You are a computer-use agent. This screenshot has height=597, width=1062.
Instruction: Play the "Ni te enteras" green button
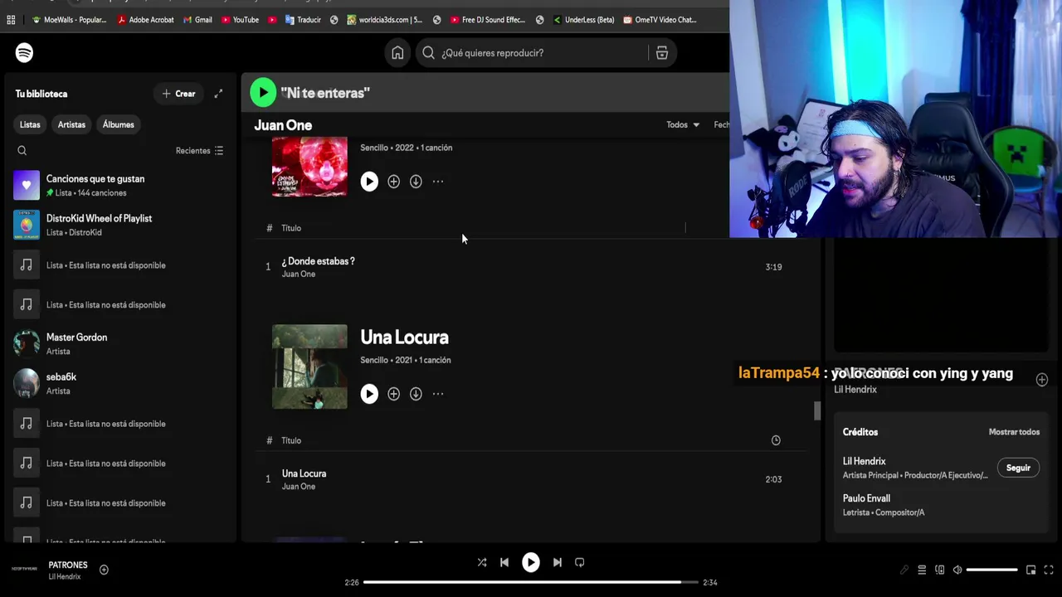point(263,93)
